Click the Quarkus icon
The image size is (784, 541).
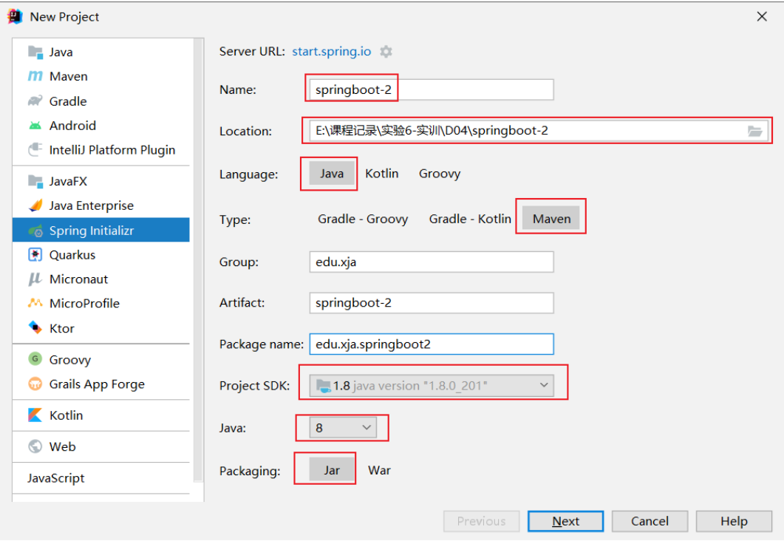[x=35, y=254]
